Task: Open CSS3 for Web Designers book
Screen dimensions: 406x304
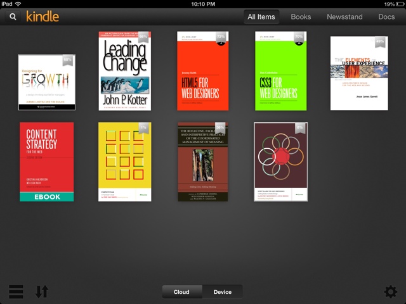Action: 280,71
